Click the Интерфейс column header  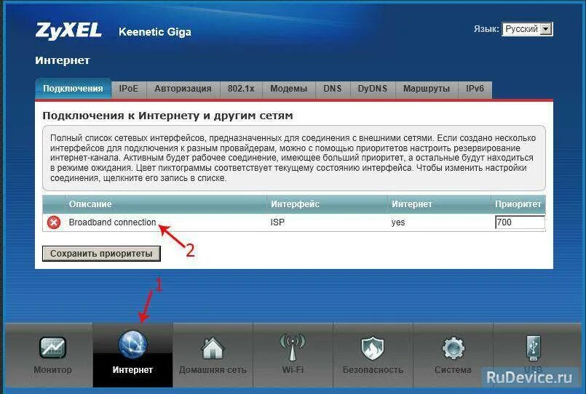296,204
